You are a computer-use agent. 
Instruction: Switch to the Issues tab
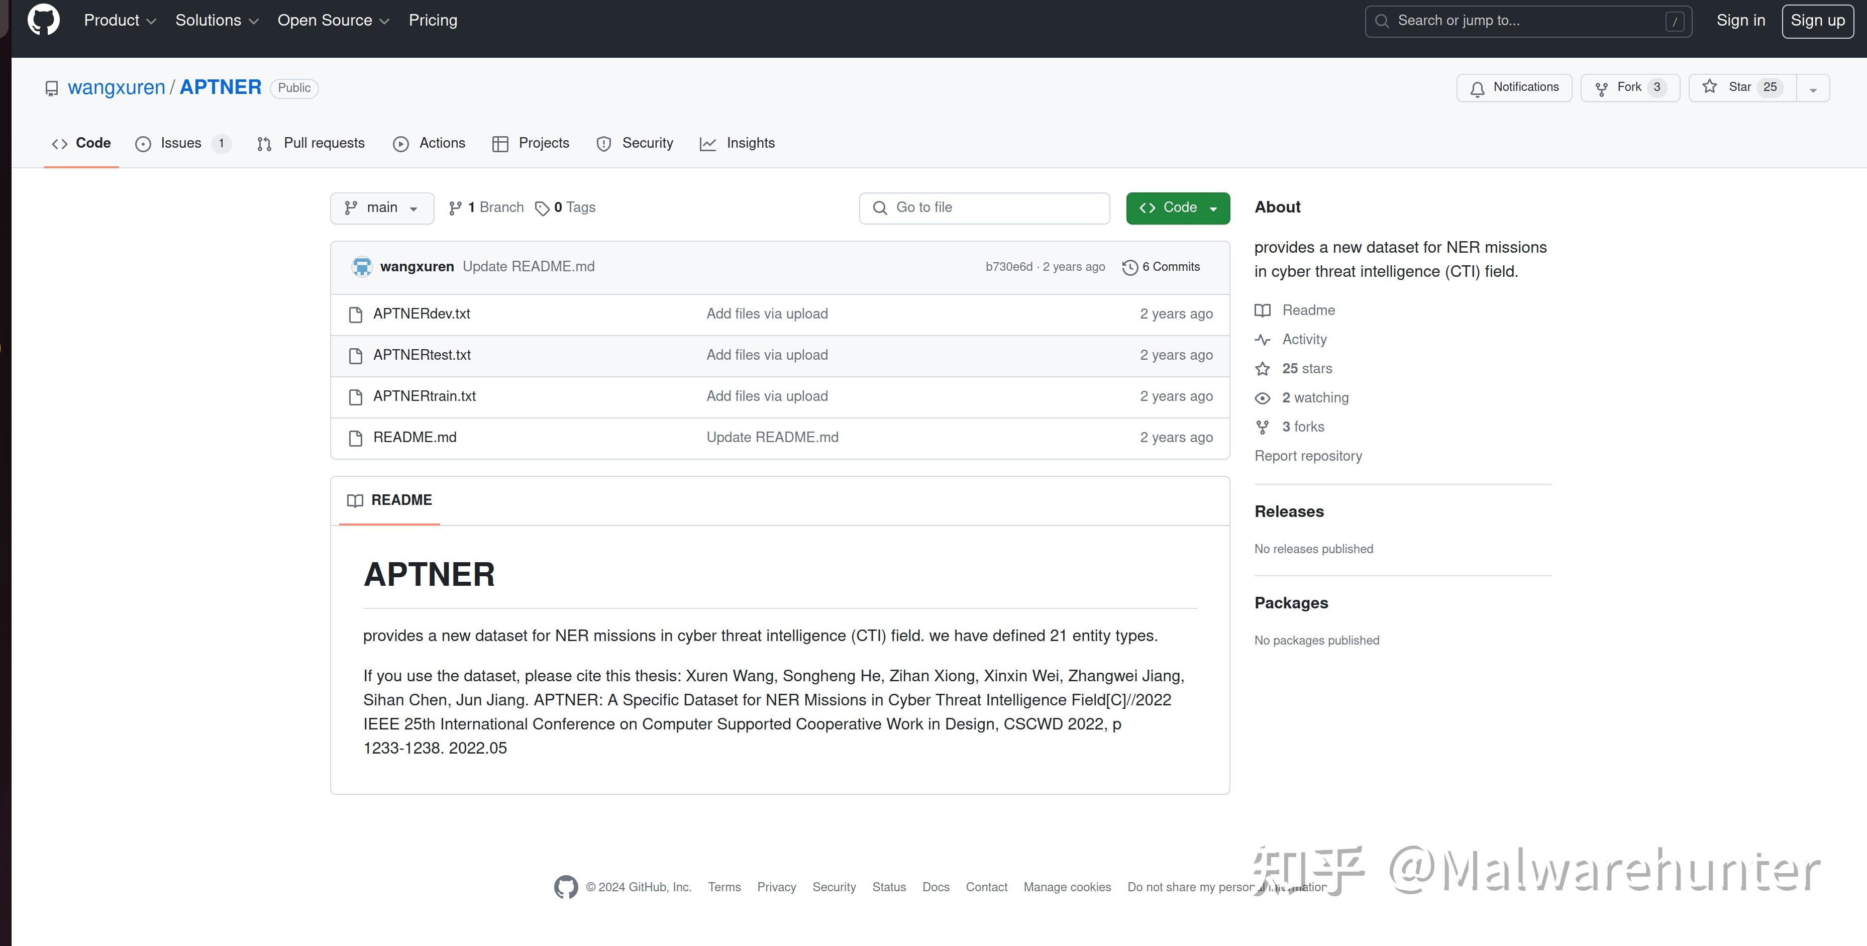181,144
